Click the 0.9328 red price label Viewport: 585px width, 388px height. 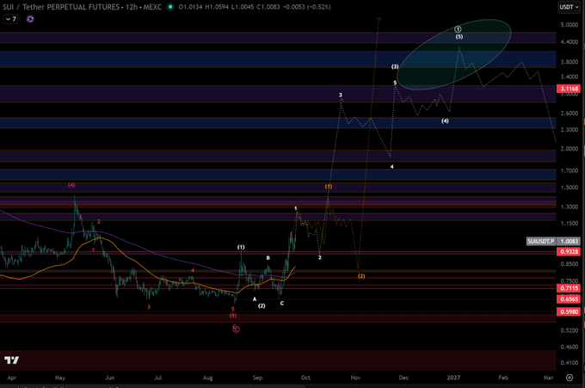point(569,251)
